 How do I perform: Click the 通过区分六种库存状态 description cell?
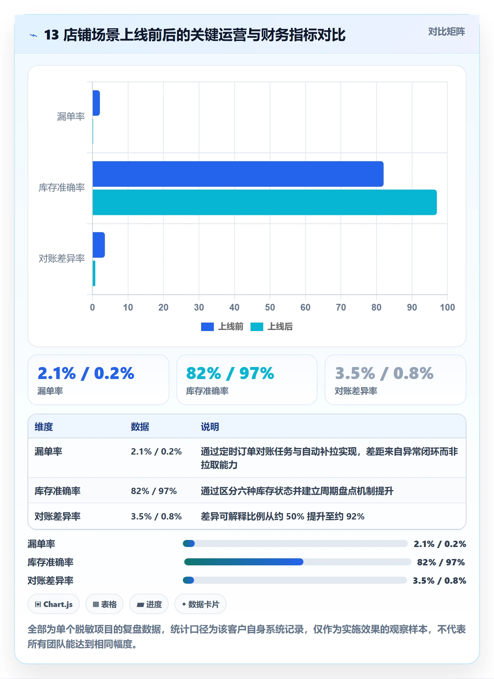(297, 491)
